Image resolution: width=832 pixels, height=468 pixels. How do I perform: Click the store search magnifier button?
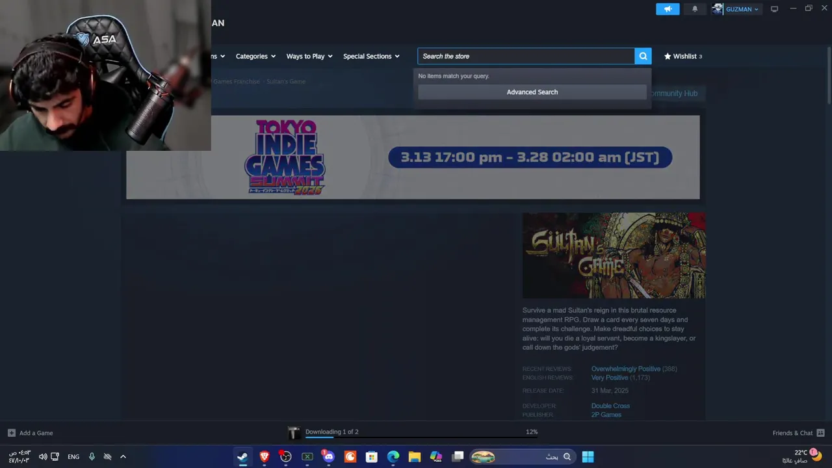point(643,56)
